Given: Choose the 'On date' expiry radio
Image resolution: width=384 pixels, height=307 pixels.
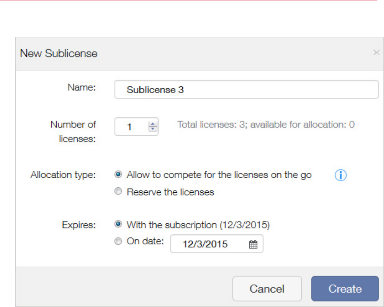Looking at the screenshot, I should pyautogui.click(x=118, y=242).
